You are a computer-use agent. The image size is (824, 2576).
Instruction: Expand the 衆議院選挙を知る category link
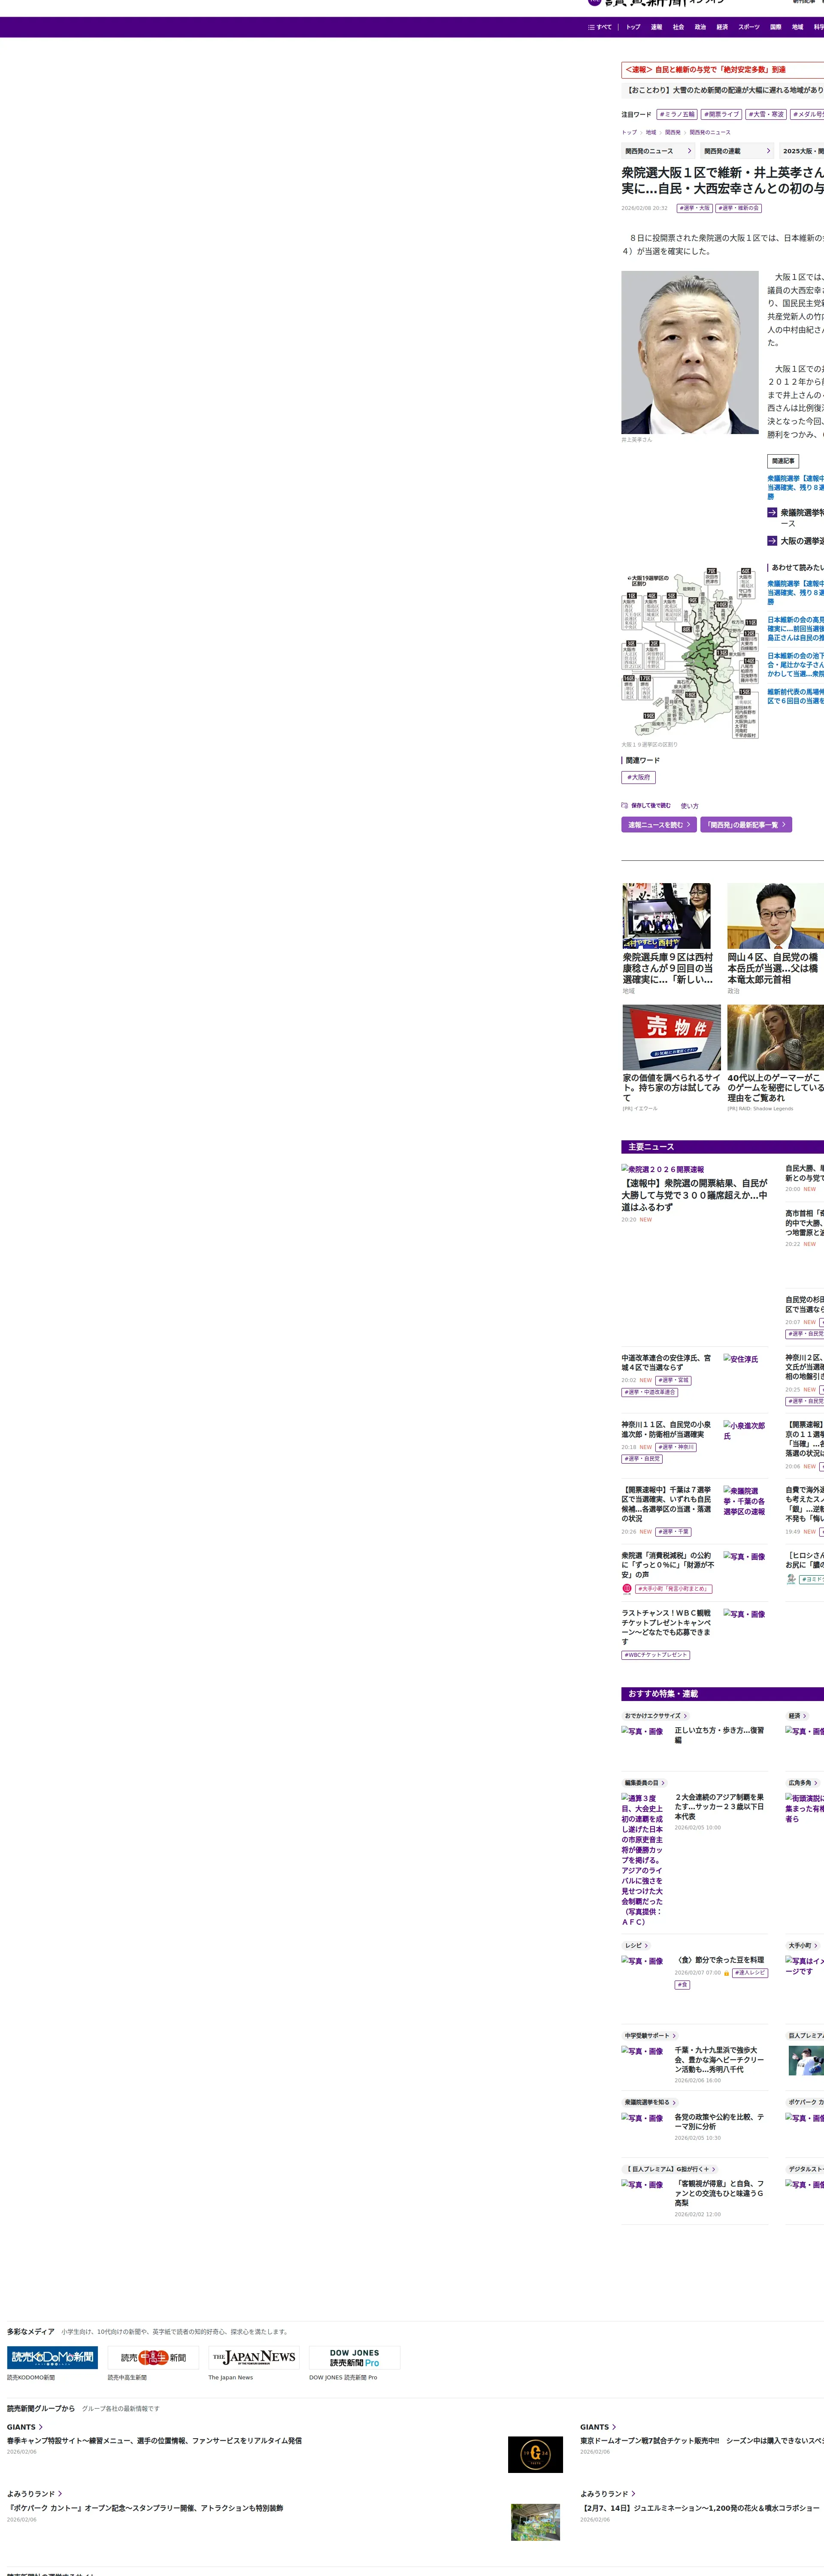click(650, 2103)
